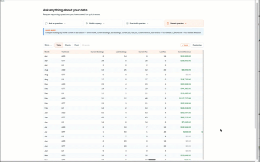Open the More options button
This screenshot has height=162, width=260.
(48, 45)
